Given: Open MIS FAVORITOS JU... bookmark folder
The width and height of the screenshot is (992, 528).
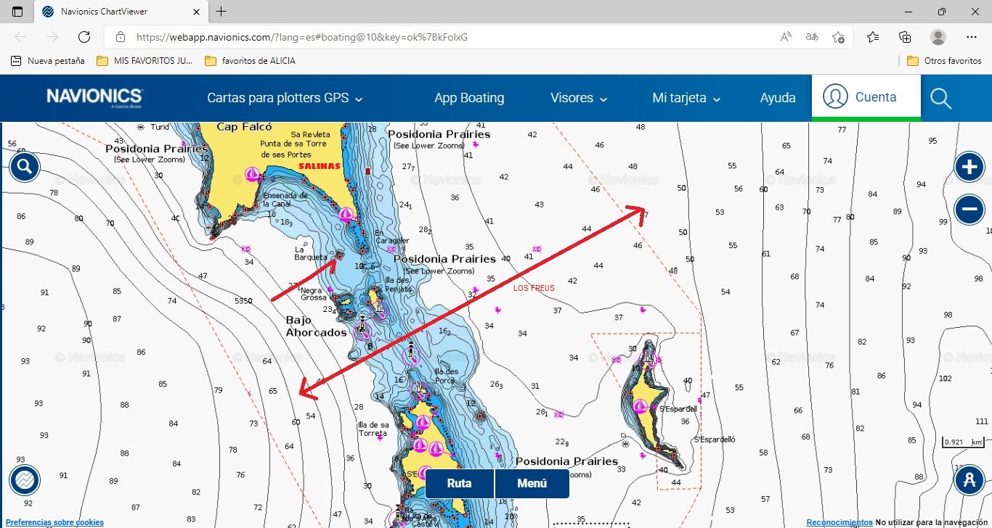Looking at the screenshot, I should coord(145,61).
